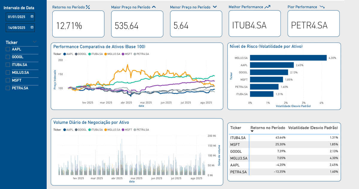This screenshot has width=359, height=189.
Task: Expand the Ticker slicer dropdown chevron
Action: [35, 42]
